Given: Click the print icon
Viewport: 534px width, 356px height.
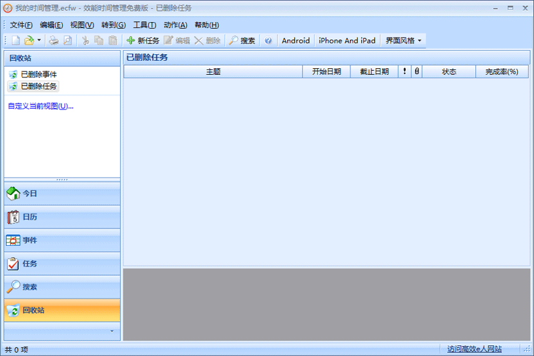Looking at the screenshot, I should (54, 41).
